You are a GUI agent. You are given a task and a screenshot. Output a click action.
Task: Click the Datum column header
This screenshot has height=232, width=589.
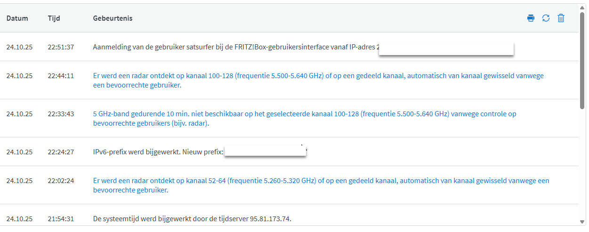pos(17,18)
